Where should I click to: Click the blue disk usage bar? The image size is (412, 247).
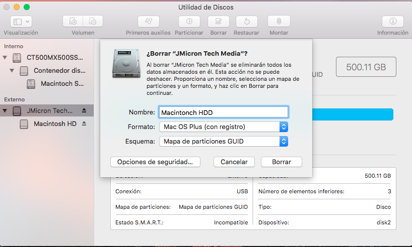tap(353, 114)
